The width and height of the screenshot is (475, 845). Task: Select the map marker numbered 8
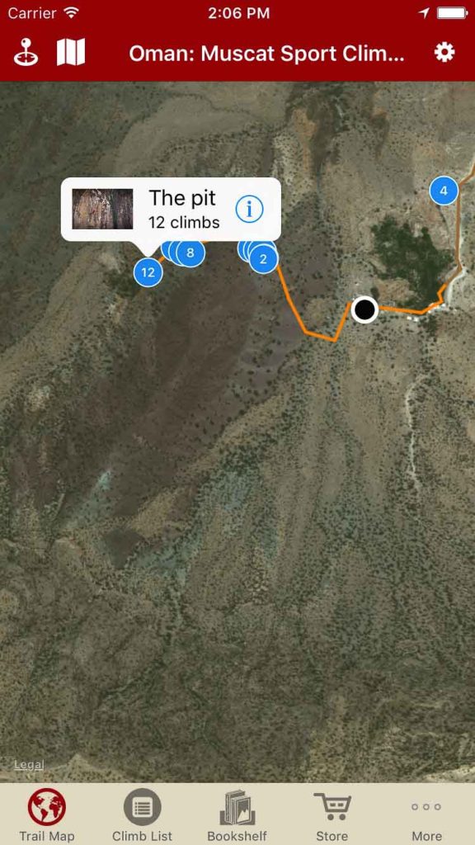[190, 253]
